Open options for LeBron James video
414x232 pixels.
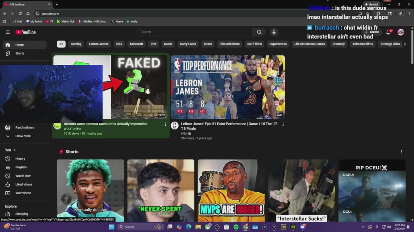[283, 124]
